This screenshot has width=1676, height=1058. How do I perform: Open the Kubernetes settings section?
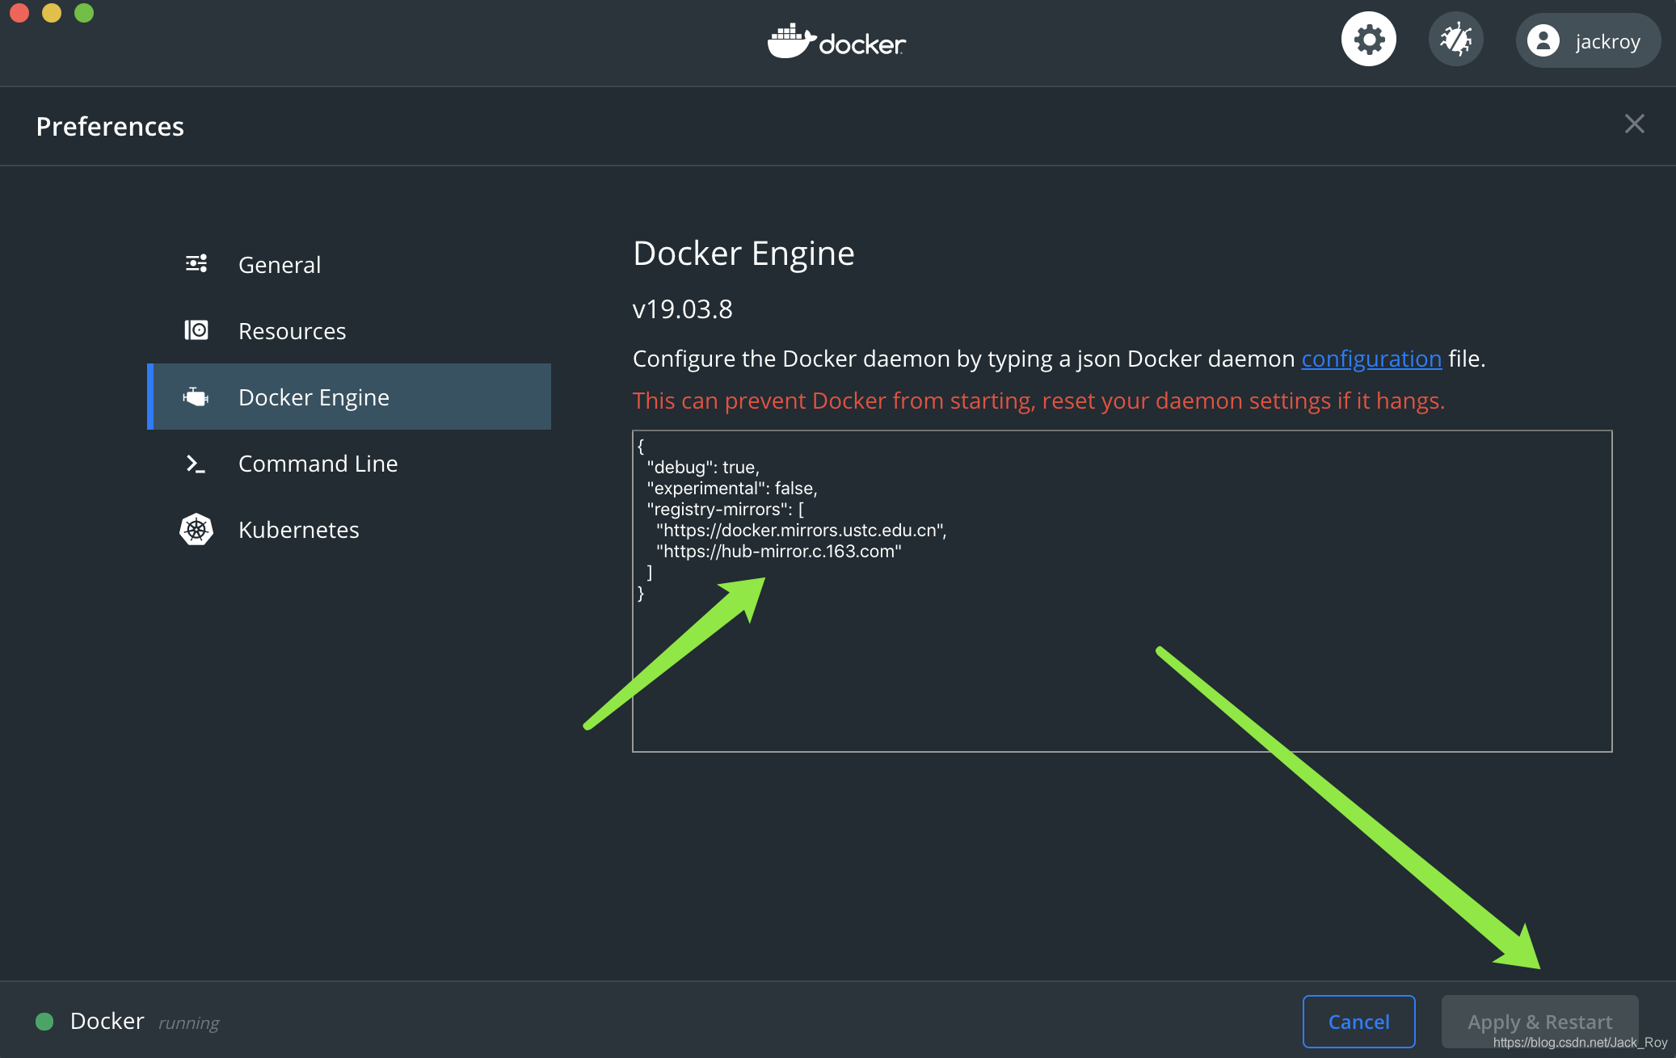(349, 529)
